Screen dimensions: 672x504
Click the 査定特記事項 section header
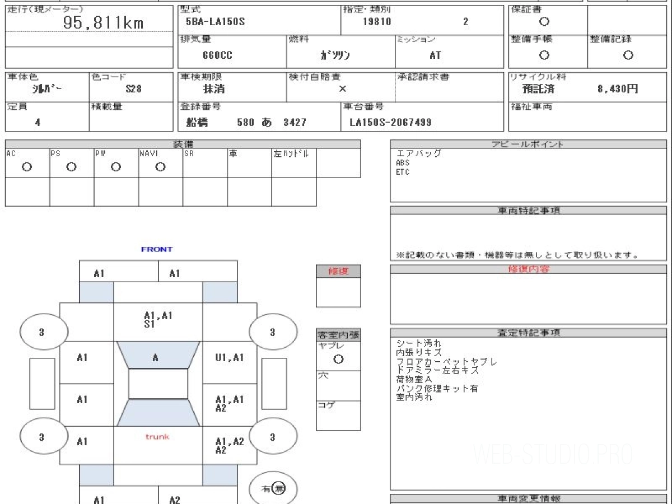pyautogui.click(x=528, y=333)
